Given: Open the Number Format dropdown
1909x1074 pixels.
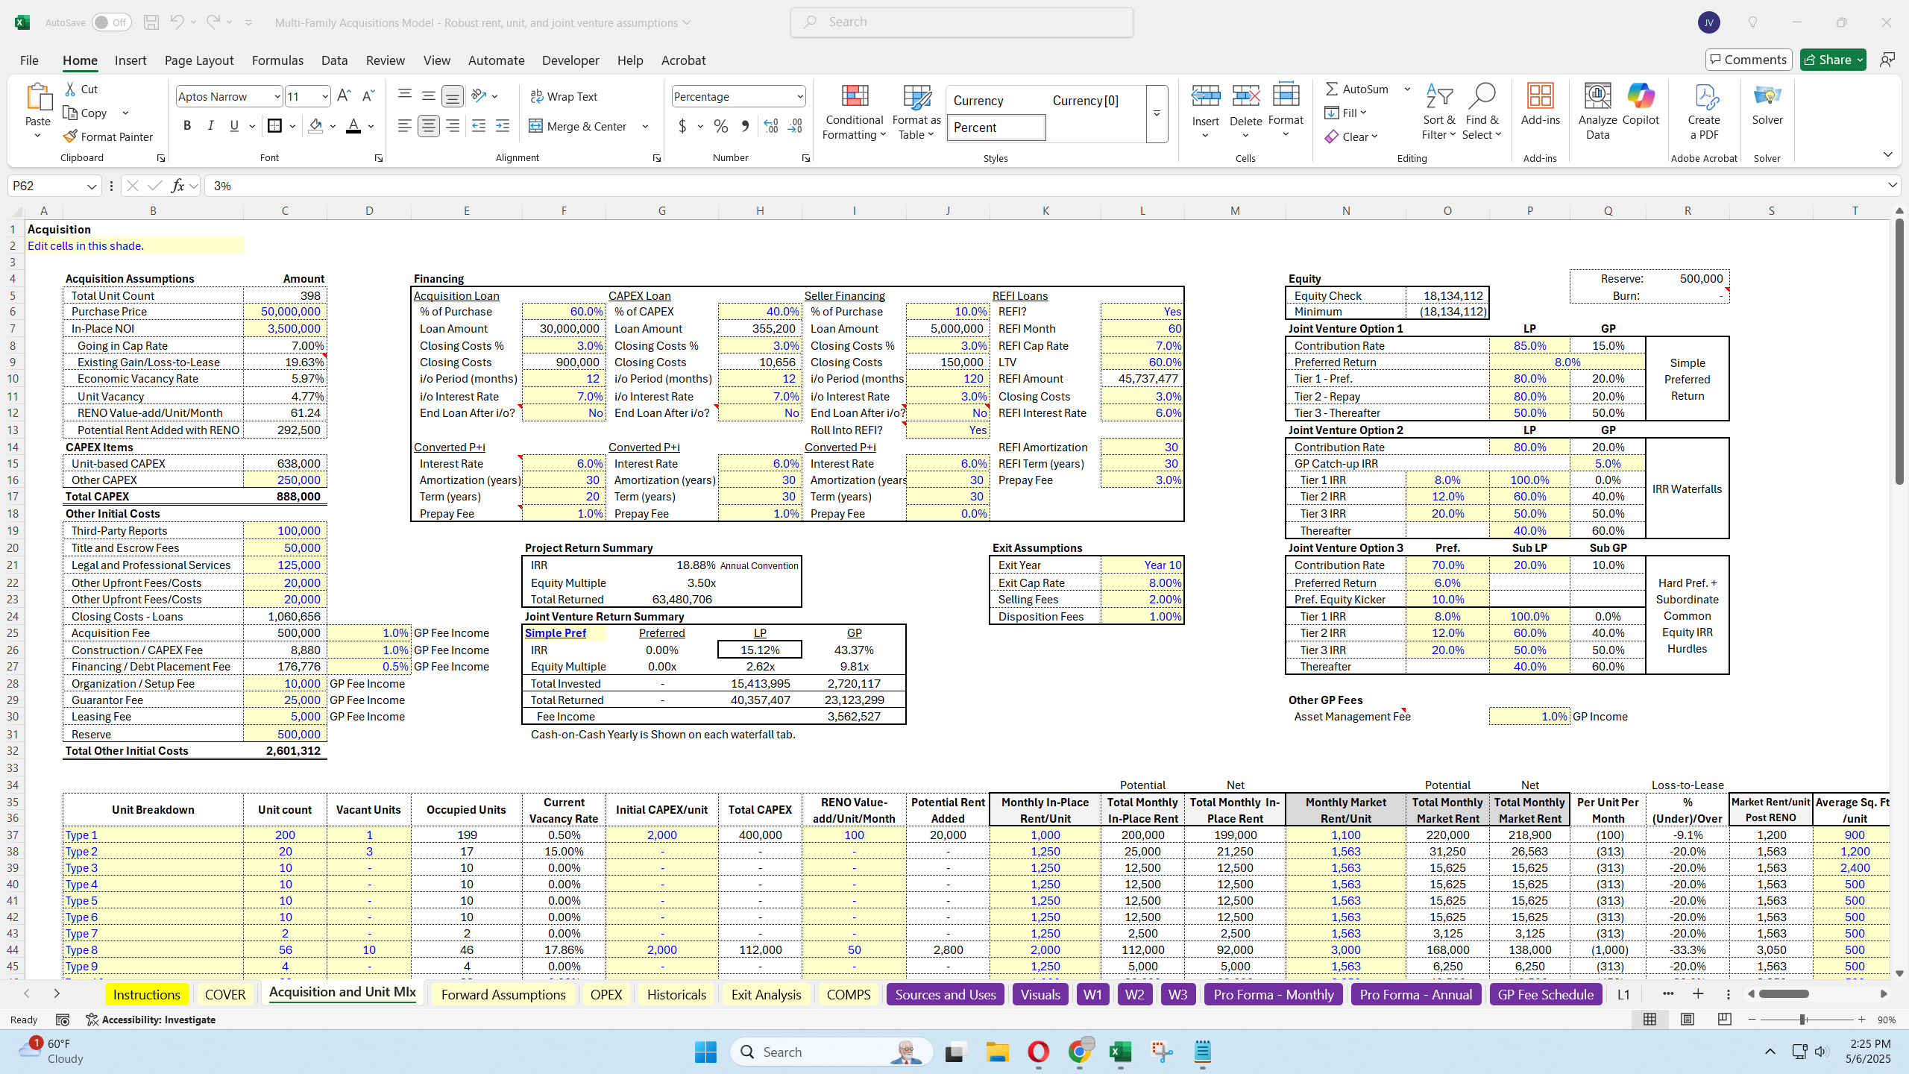Looking at the screenshot, I should click(x=799, y=96).
